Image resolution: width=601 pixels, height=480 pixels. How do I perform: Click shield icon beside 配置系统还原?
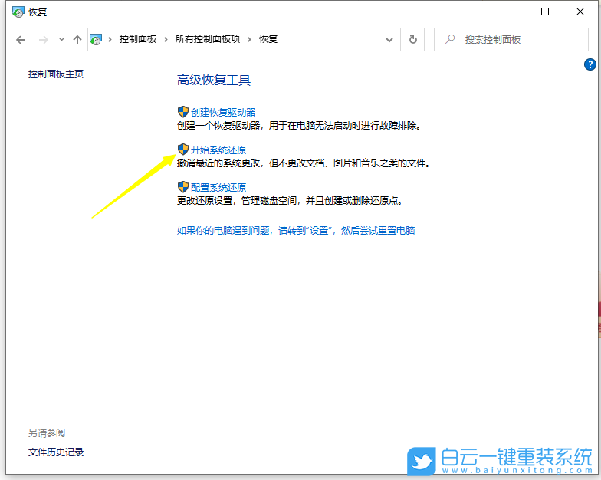[x=183, y=187]
